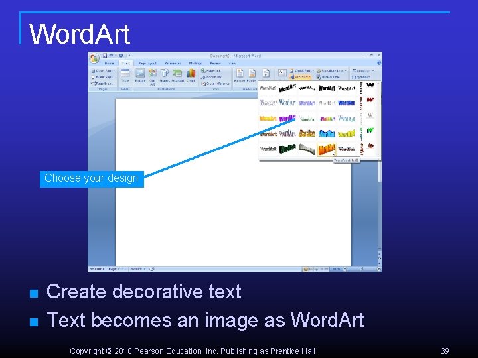Screen dimensions: 478x358
Task: Open the Symbol dropdown
Action: [361, 77]
